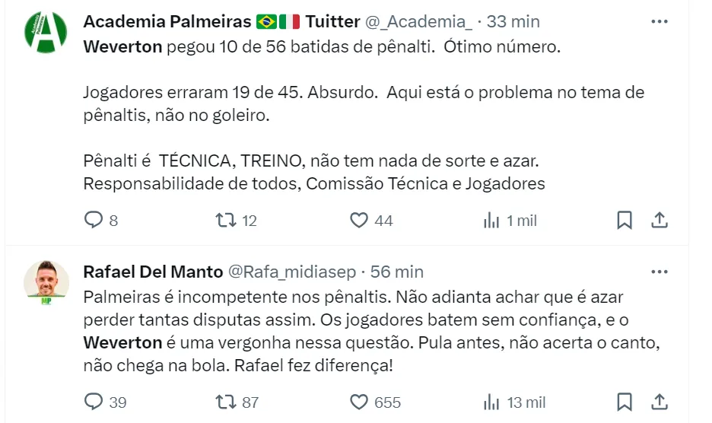View analytics of Rafael Del Manto's tweet
The image size is (712, 423).
[x=491, y=402]
